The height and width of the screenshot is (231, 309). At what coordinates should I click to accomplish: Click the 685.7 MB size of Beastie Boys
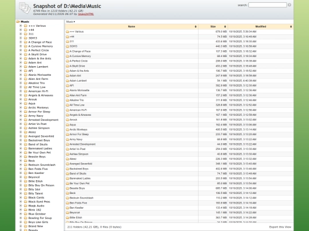tap(221, 188)
